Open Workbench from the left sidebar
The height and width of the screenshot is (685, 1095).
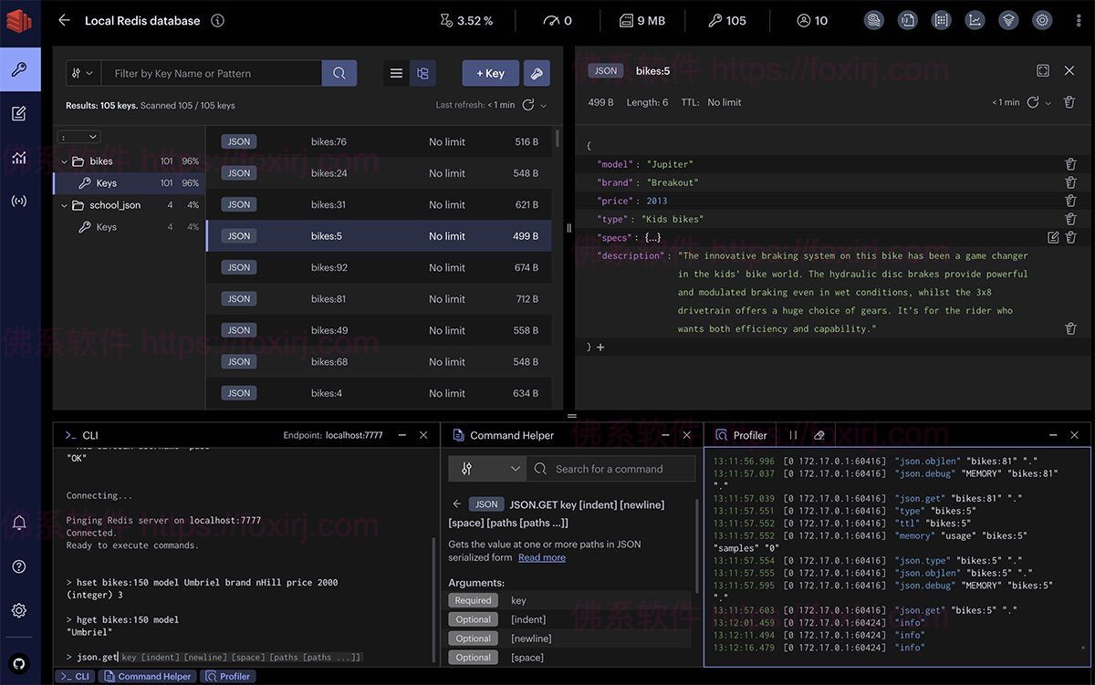click(20, 112)
